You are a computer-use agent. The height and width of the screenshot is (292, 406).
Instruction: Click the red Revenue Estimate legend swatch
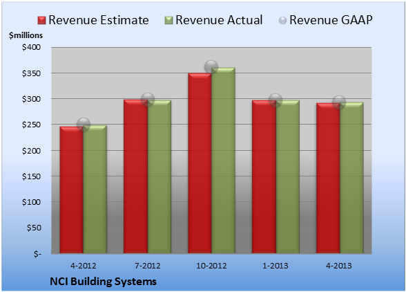tap(41, 21)
